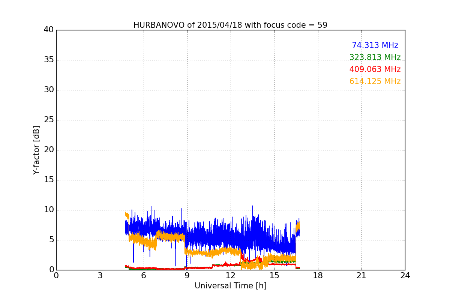Click y-axis tick label 20
Image resolution: width=450 pixels, height=300 pixels.
tap(49, 150)
